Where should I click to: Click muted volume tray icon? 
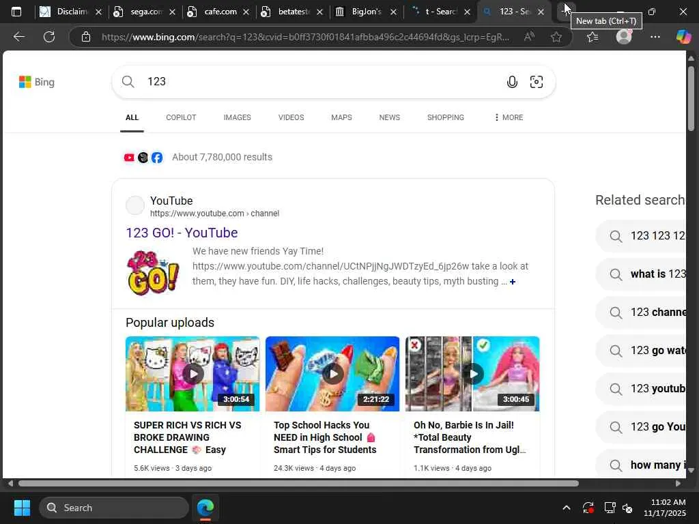pos(627,508)
